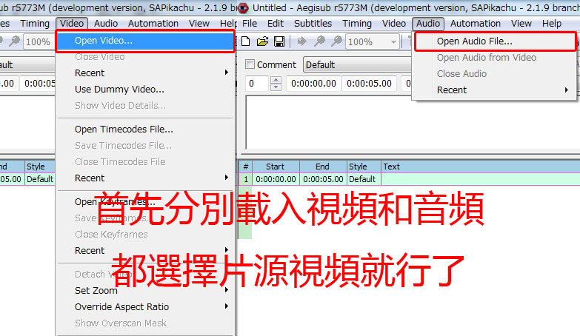Image resolution: width=580 pixels, height=336 pixels.
Task: Click the Text column header in subtitle grid
Action: [480, 167]
